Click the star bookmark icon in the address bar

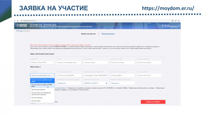point(179,21)
